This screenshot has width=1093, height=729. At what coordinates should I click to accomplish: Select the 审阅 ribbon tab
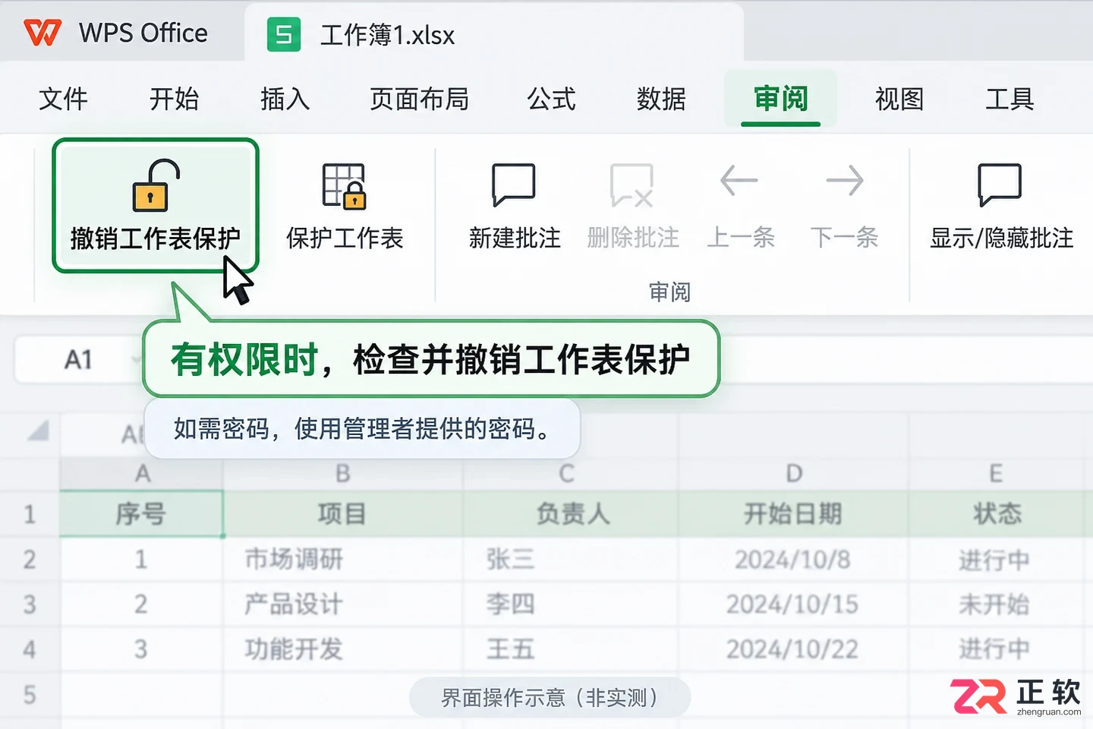tap(780, 99)
